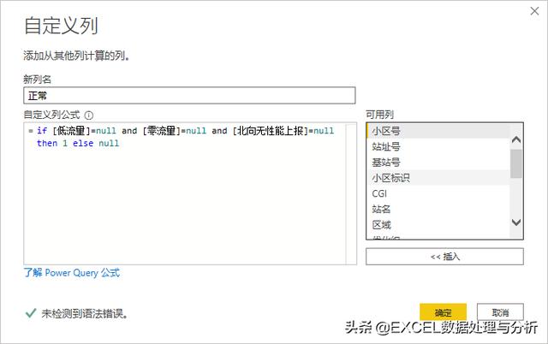Click the new column name field 正常
Viewport: 548px width, 344px height.
(189, 95)
